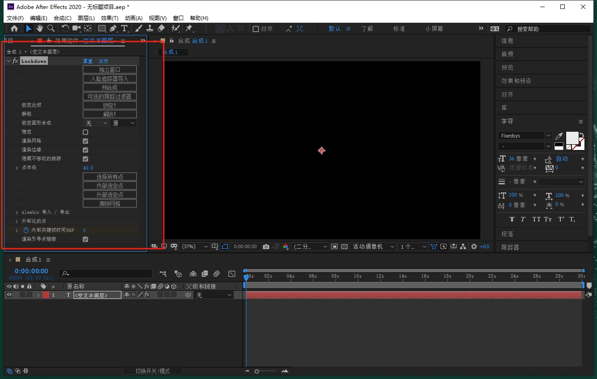
Task: Hide layer 1 using eye icon
Action: point(9,295)
